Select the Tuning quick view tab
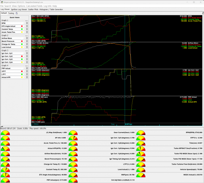The width and height of the screenshot is (204, 183). [x=11, y=13]
